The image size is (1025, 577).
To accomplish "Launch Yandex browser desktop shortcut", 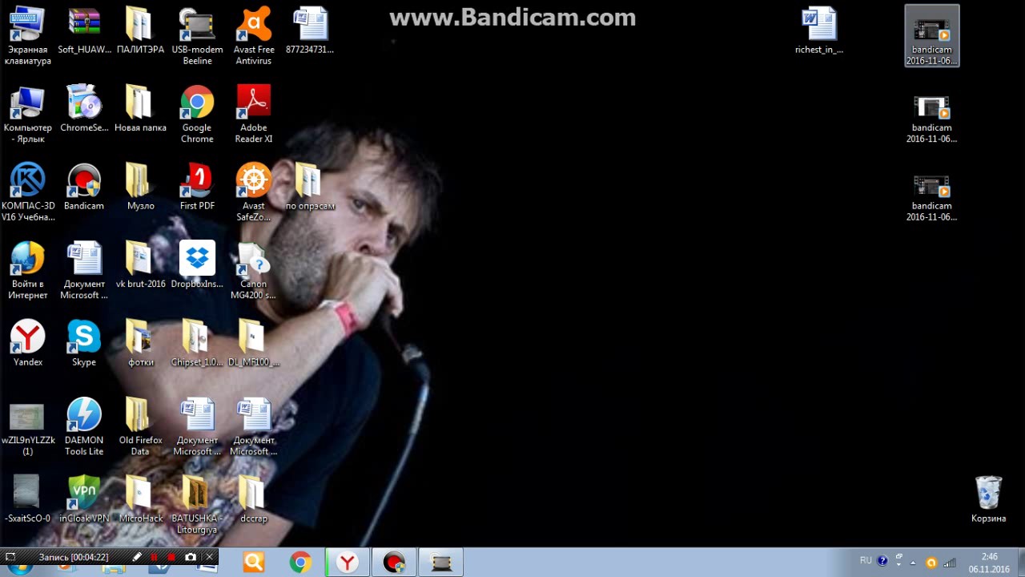I will (x=27, y=345).
